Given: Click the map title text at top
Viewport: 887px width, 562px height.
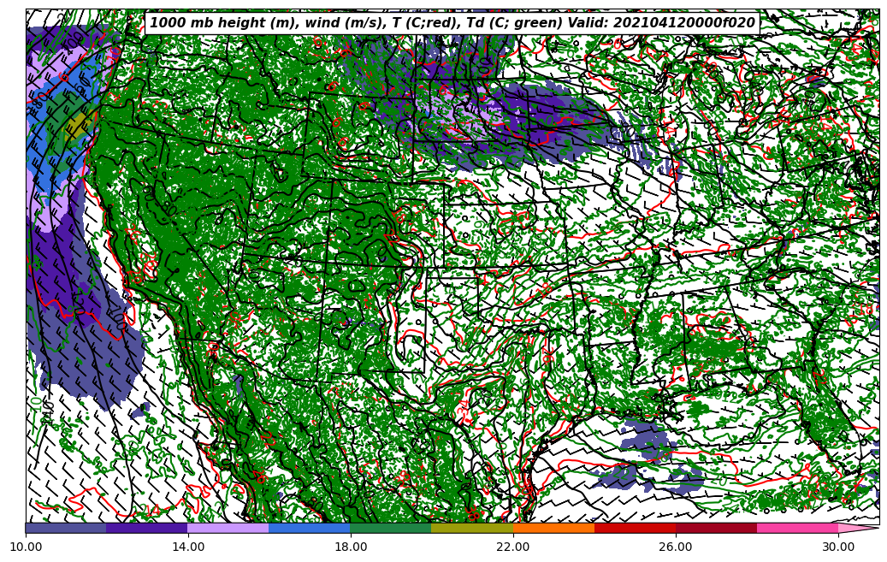Looking at the screenshot, I should (452, 23).
